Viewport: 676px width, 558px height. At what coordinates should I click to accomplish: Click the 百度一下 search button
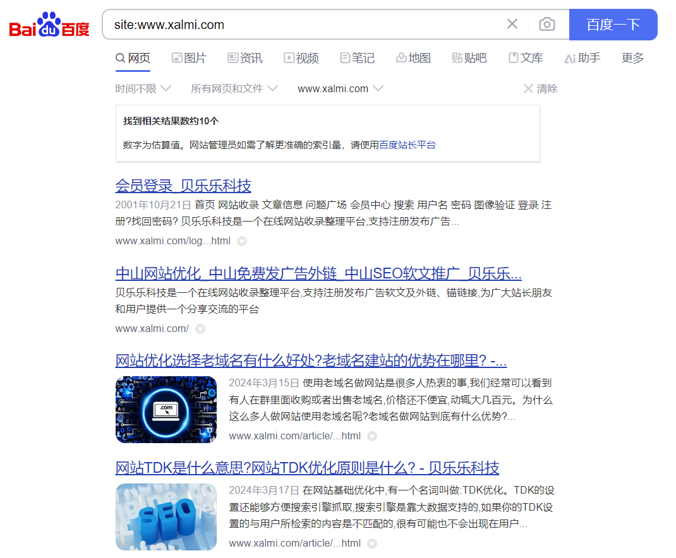613,25
